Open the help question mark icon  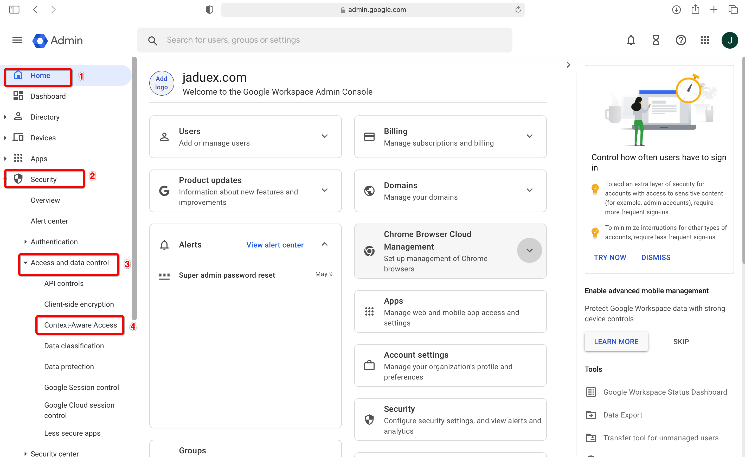[x=680, y=40]
